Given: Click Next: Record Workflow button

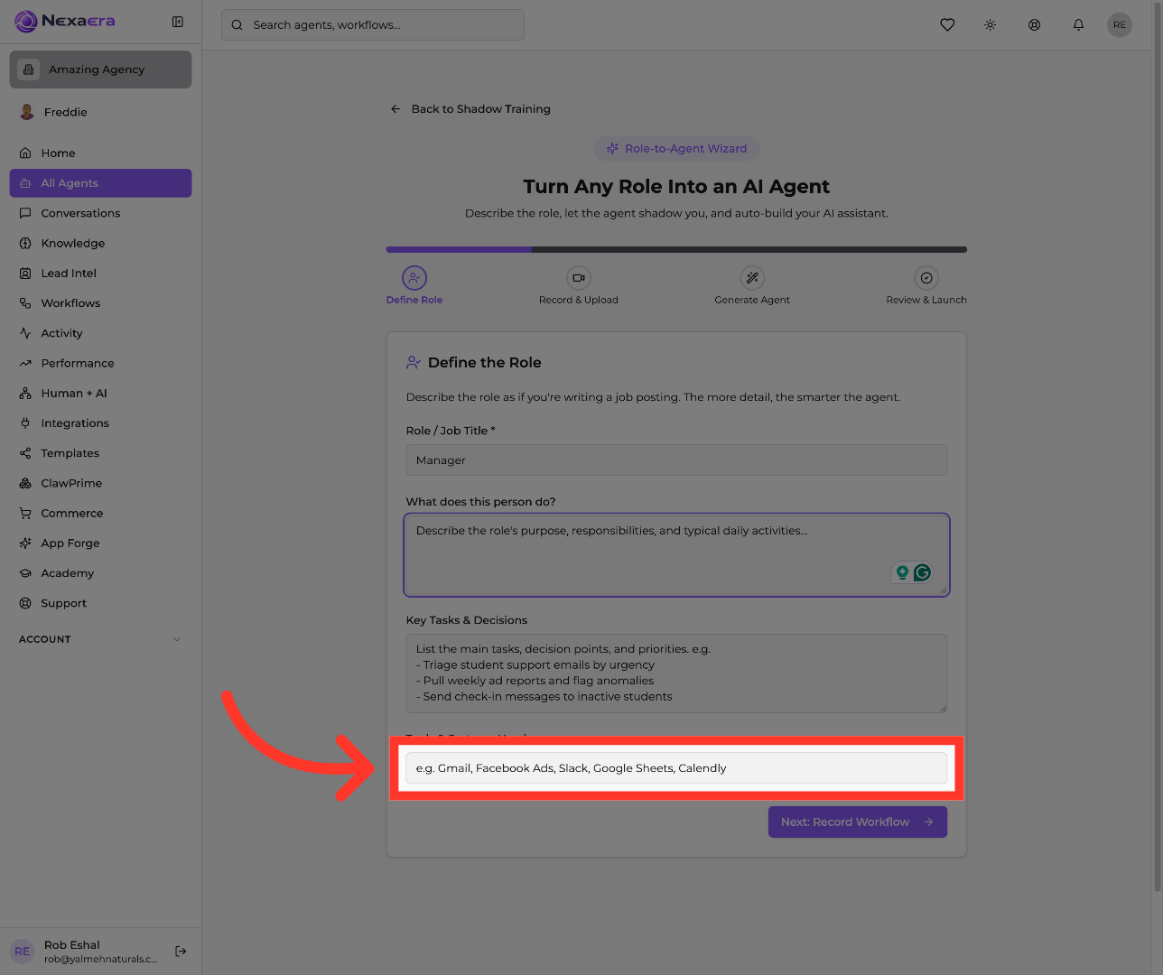Looking at the screenshot, I should click(x=858, y=822).
